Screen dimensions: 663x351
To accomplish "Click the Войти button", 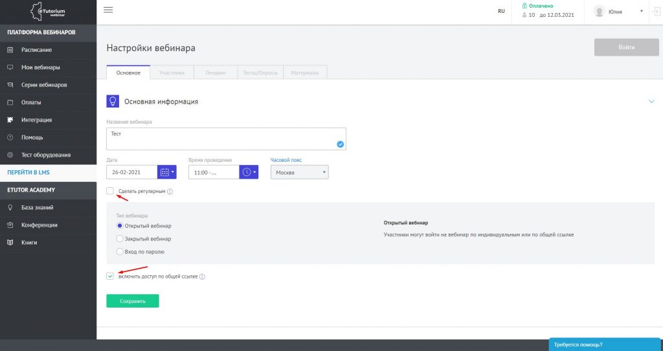I will [x=626, y=47].
